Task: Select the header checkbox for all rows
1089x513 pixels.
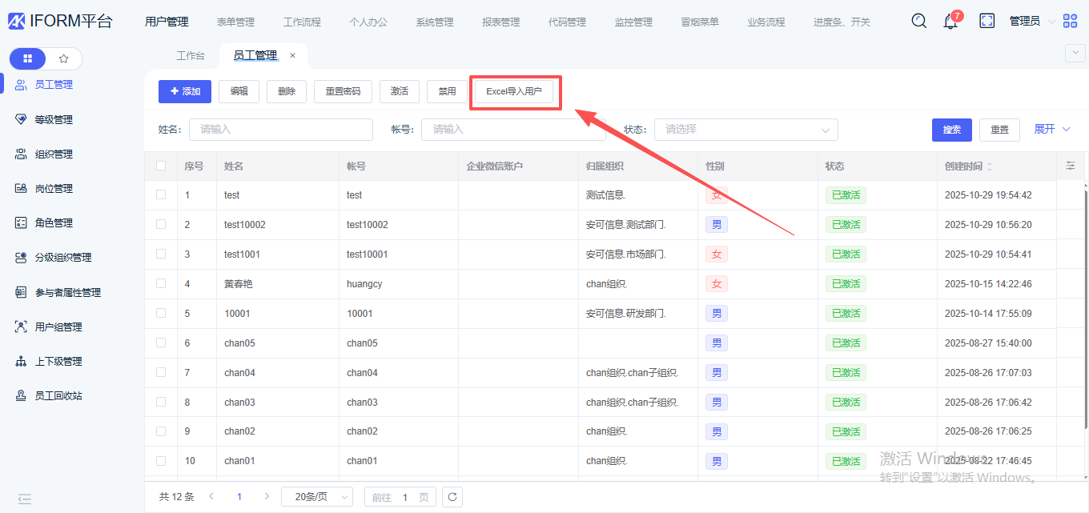Action: coord(161,166)
